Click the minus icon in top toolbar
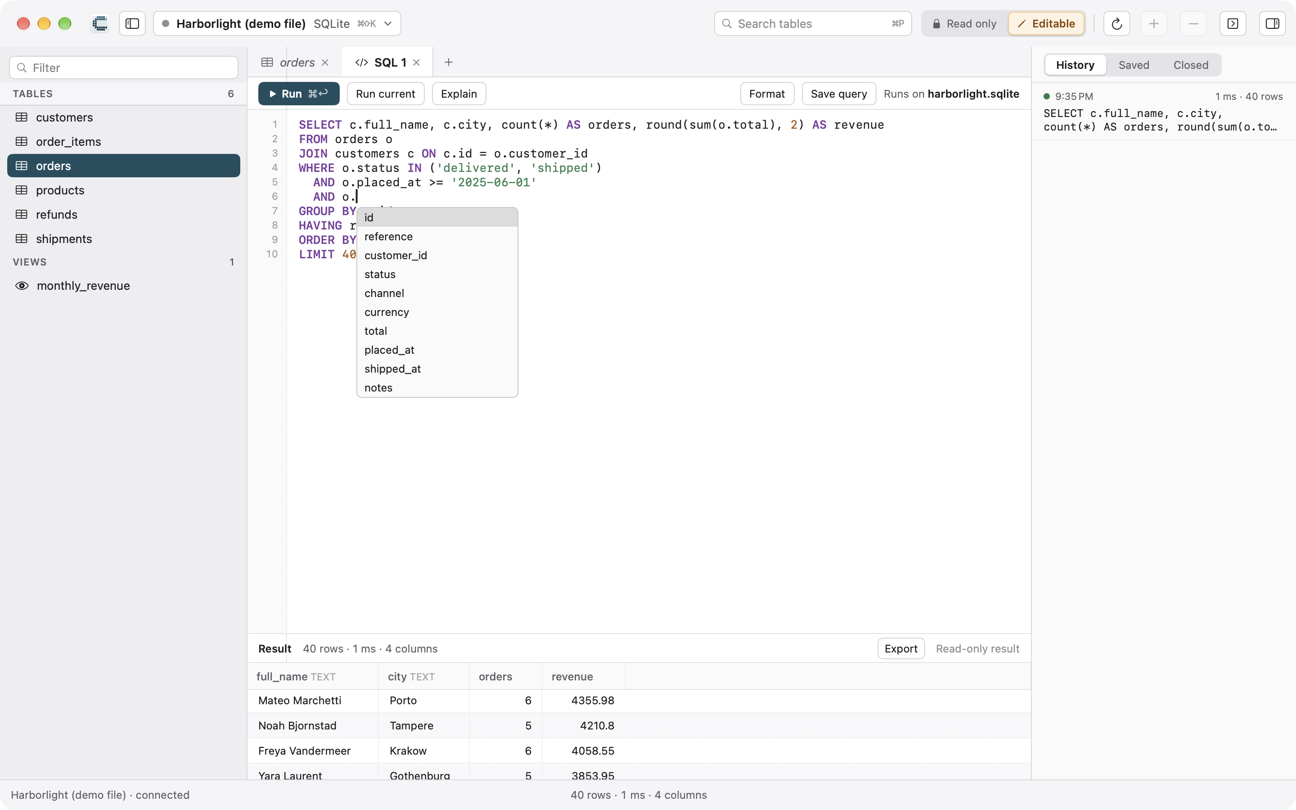 (x=1193, y=23)
